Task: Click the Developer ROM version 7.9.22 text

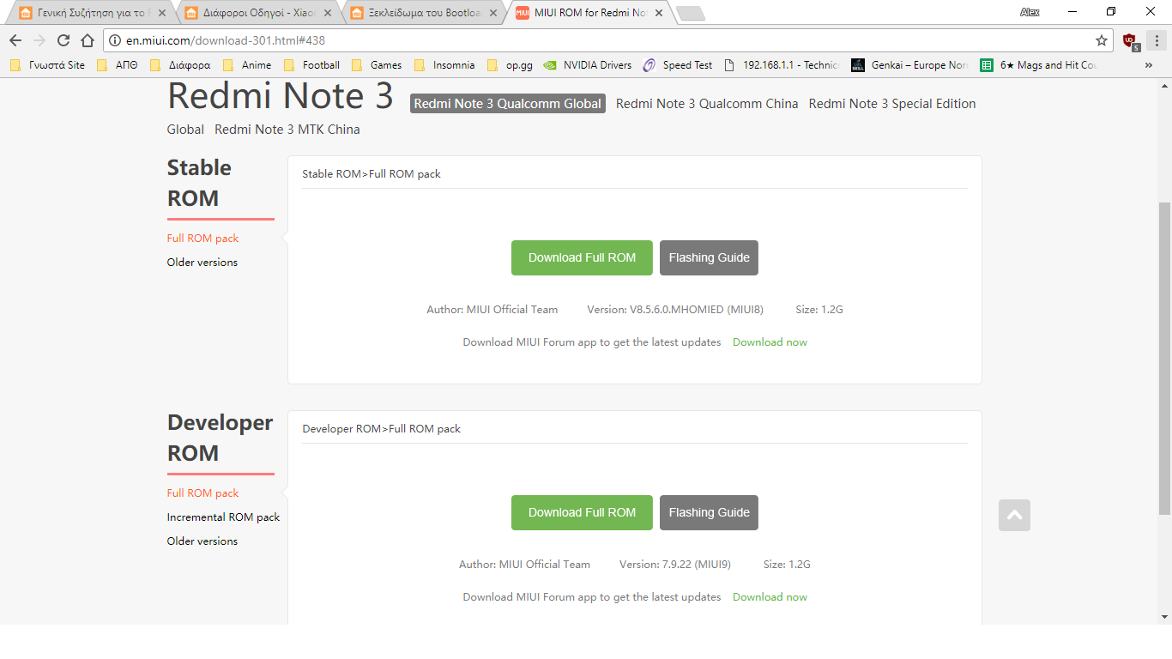Action: pos(675,565)
